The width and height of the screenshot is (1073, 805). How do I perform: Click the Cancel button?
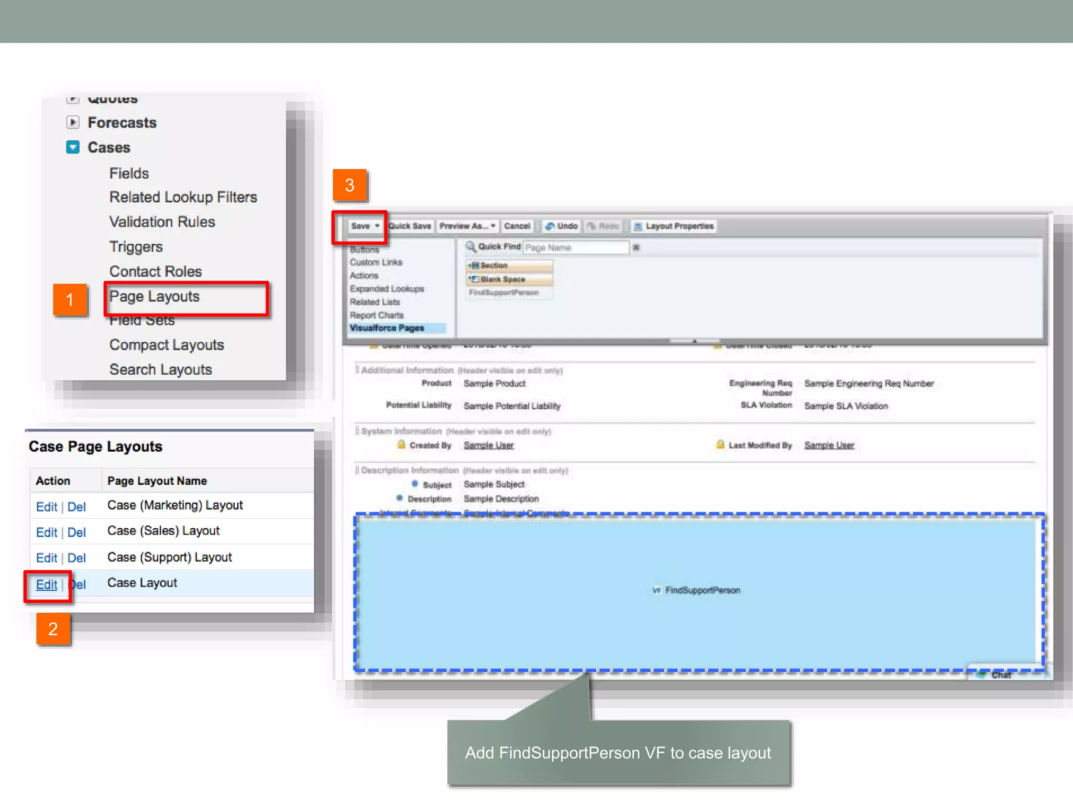pos(517,226)
